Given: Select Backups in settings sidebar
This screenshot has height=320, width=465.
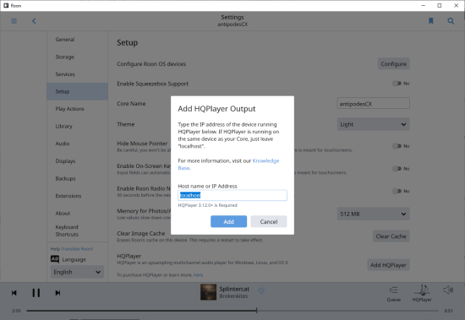Looking at the screenshot, I should [77, 178].
